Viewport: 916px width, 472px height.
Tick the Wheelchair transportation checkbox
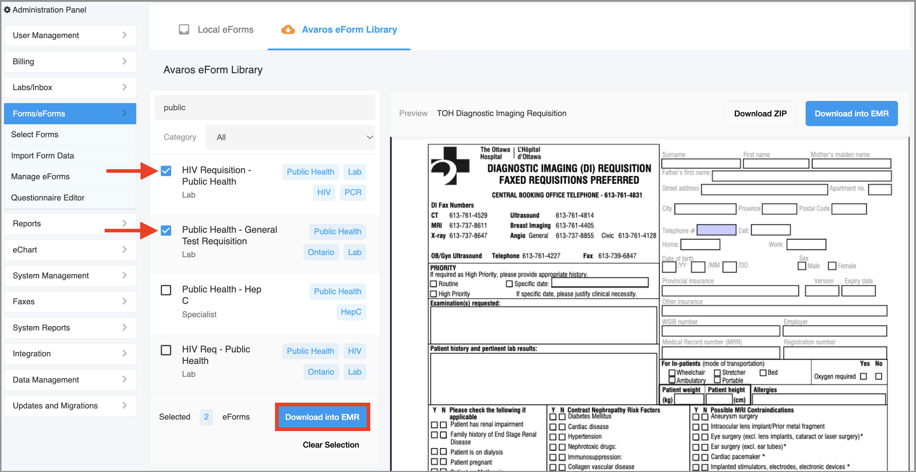click(x=672, y=372)
